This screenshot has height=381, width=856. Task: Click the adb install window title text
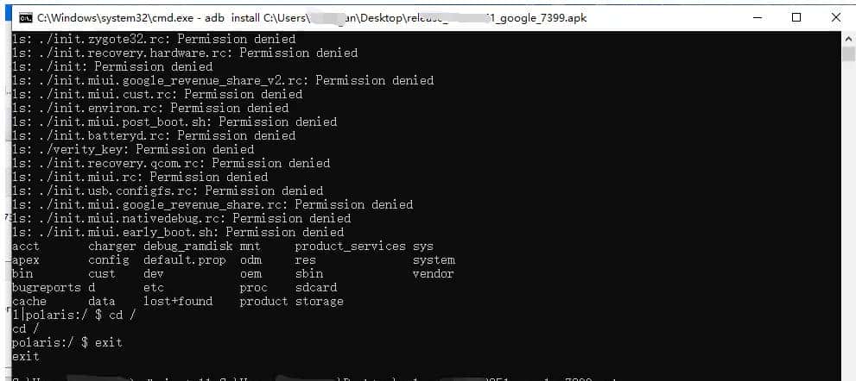point(311,17)
